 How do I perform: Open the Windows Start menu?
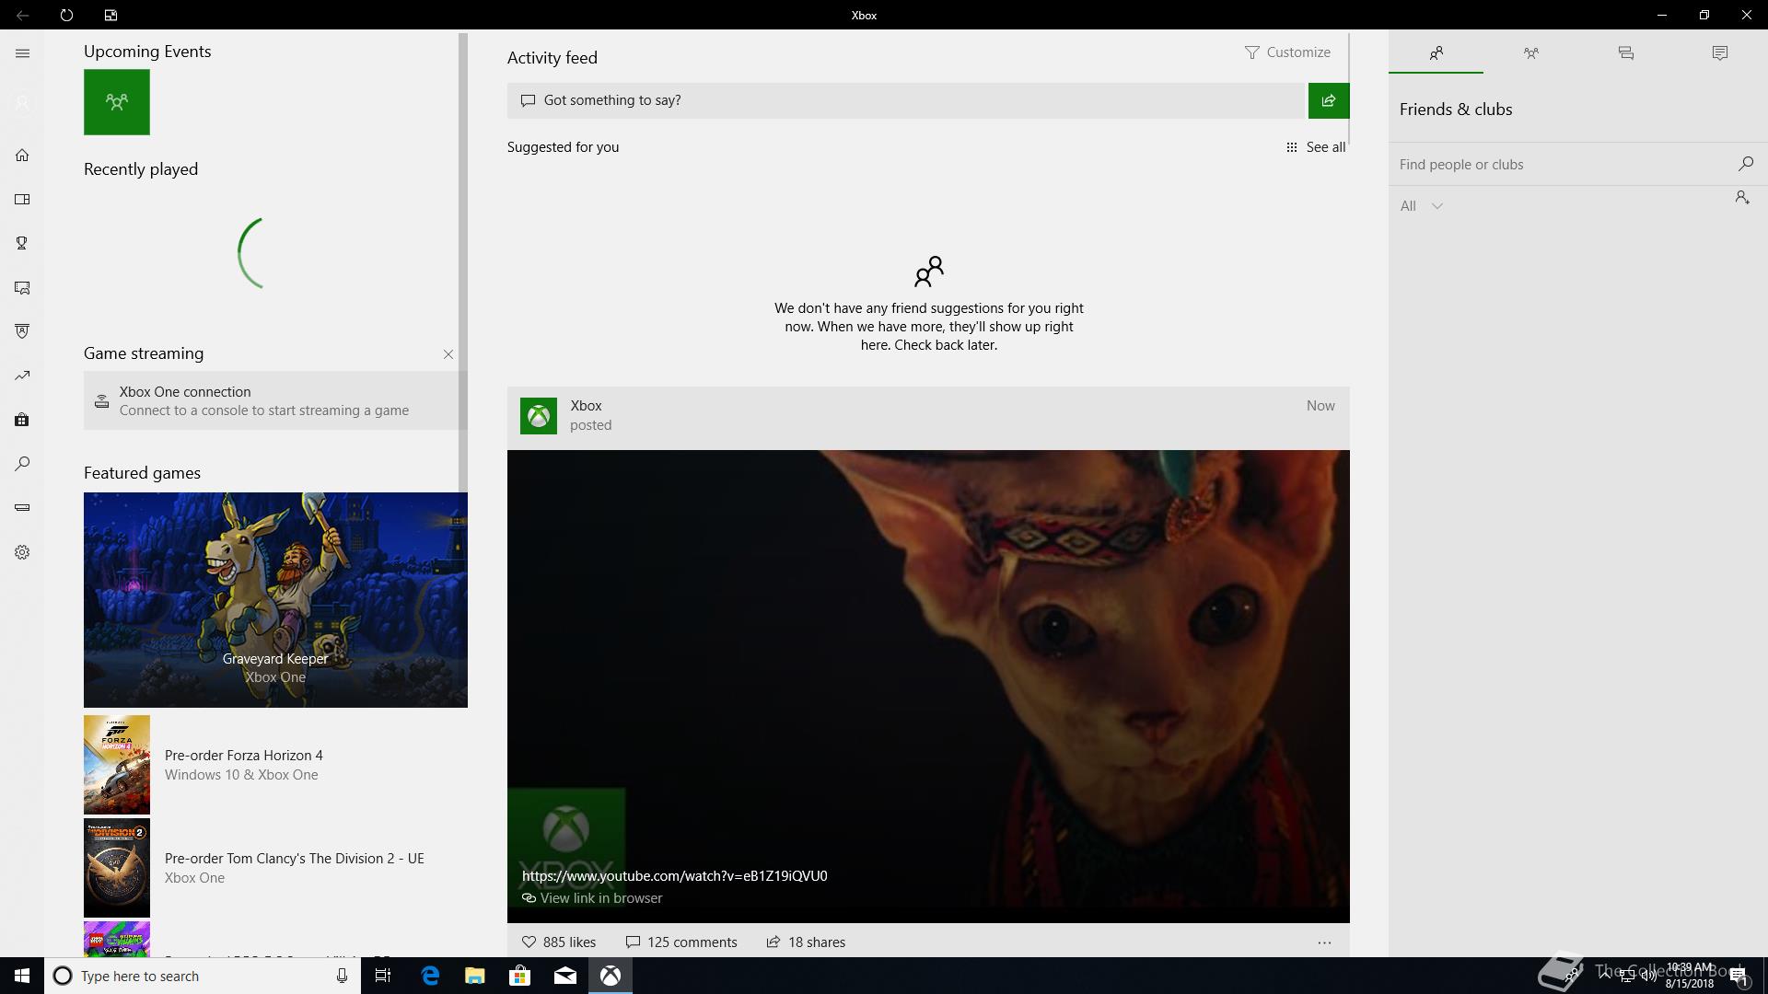(x=22, y=976)
